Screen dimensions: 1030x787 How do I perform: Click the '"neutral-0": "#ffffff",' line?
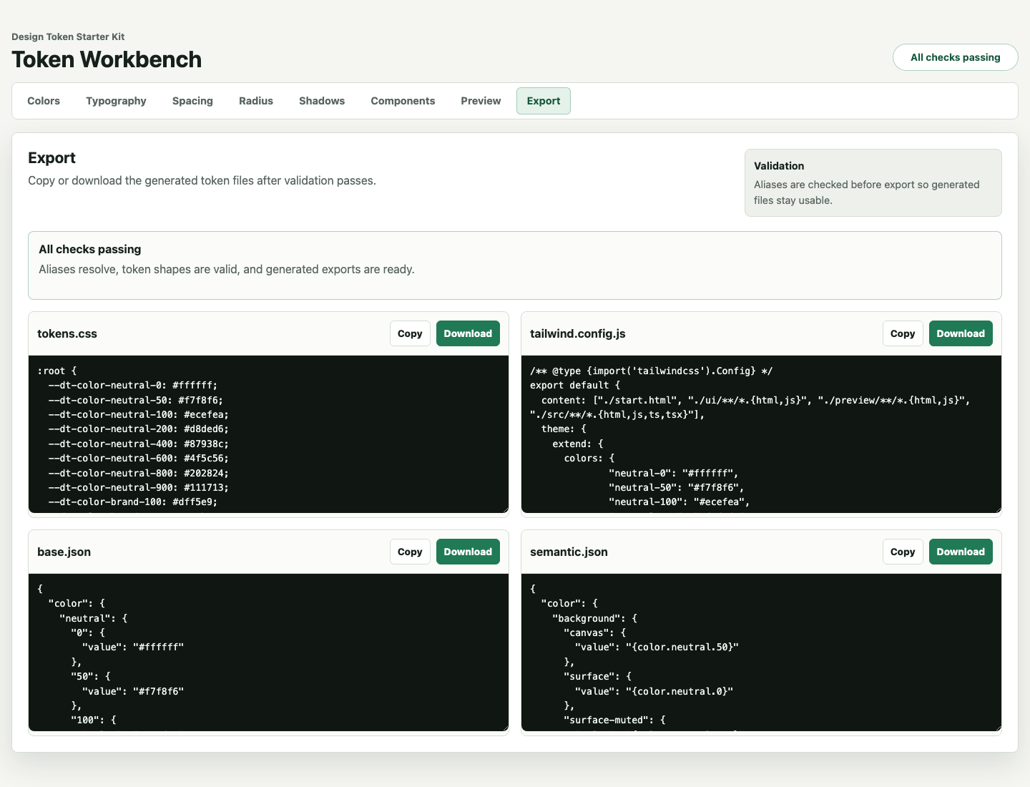coord(673,473)
